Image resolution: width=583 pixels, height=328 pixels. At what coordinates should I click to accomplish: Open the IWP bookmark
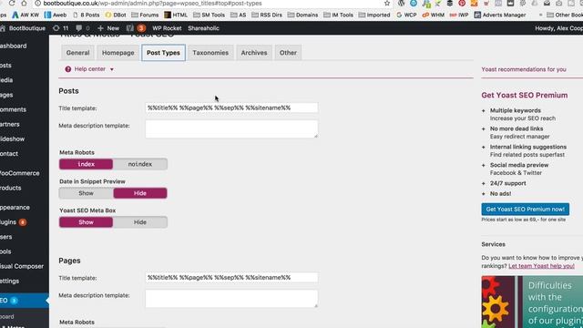coord(459,15)
